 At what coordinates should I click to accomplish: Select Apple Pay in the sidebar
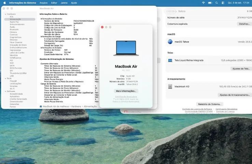(x=14, y=22)
